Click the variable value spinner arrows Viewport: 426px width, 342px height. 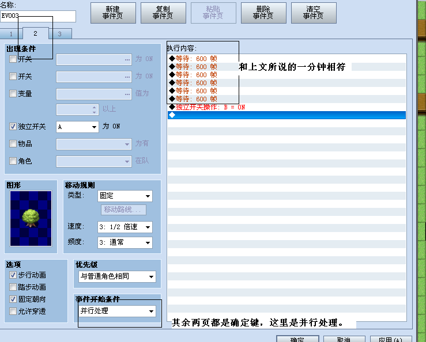pos(94,109)
